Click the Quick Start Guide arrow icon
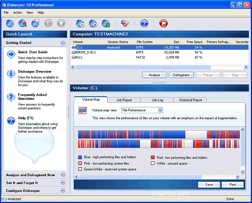The image size is (252, 203). click(x=11, y=55)
